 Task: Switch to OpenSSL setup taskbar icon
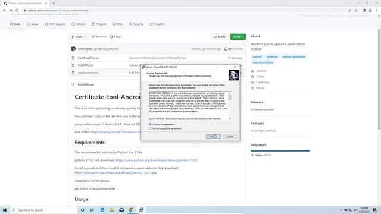coord(141,210)
